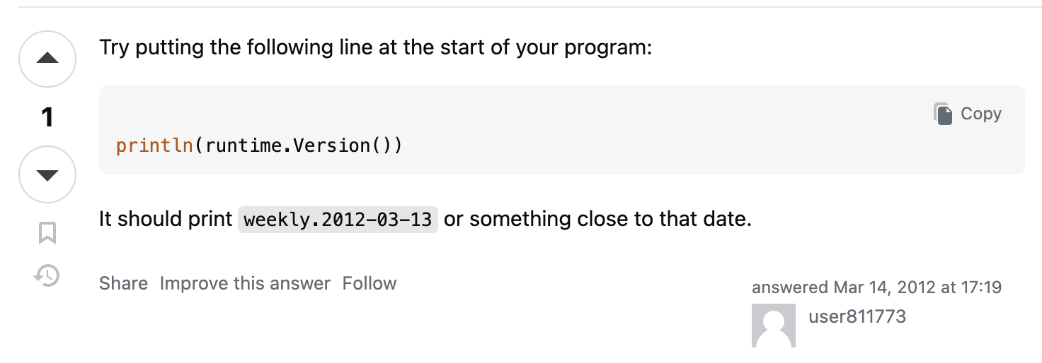Click the sentence starting with Try putting
This screenshot has width=1042, height=363.
pos(375,48)
